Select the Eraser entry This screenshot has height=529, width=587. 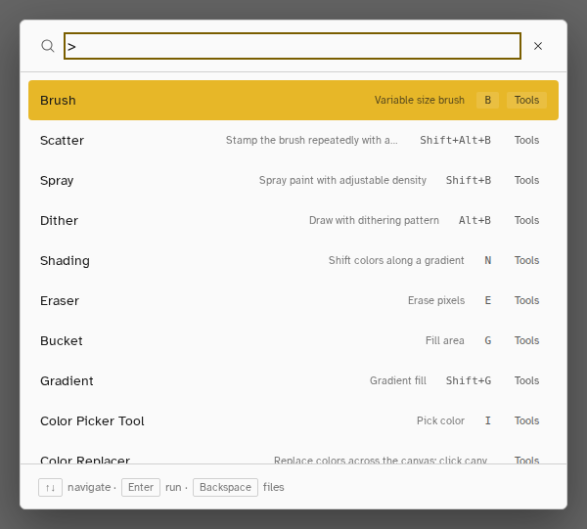293,300
